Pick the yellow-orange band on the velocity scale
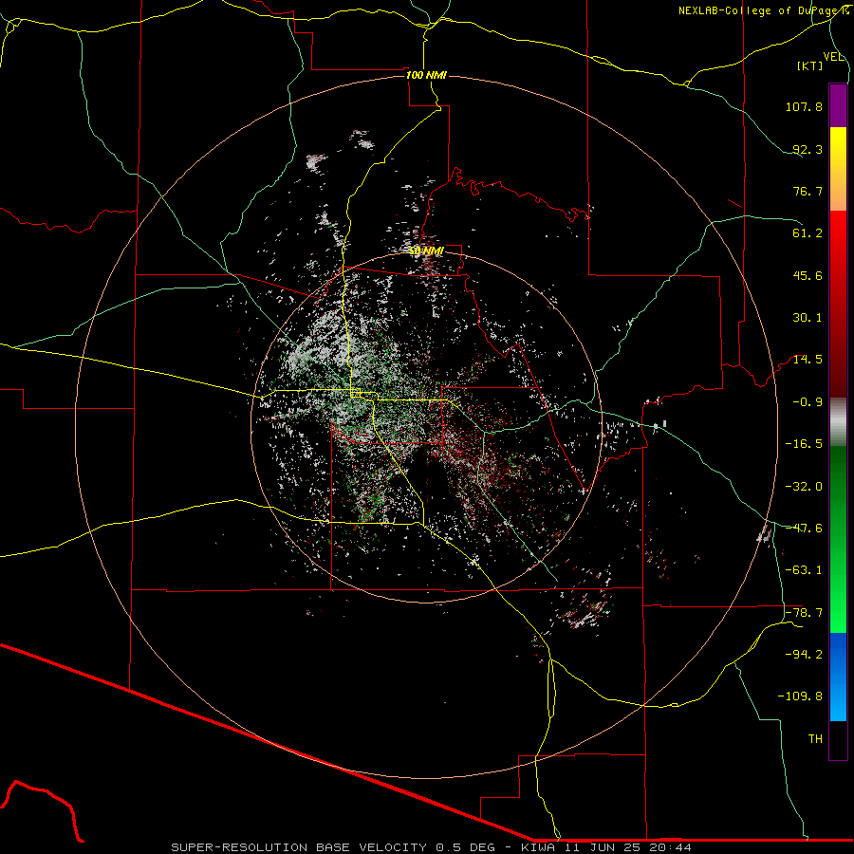Screen dimensions: 854x854 pyautogui.click(x=838, y=169)
